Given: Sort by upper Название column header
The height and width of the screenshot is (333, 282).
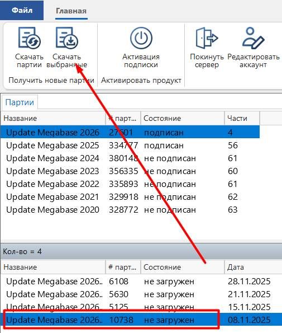Looking at the screenshot, I should click(x=53, y=118).
